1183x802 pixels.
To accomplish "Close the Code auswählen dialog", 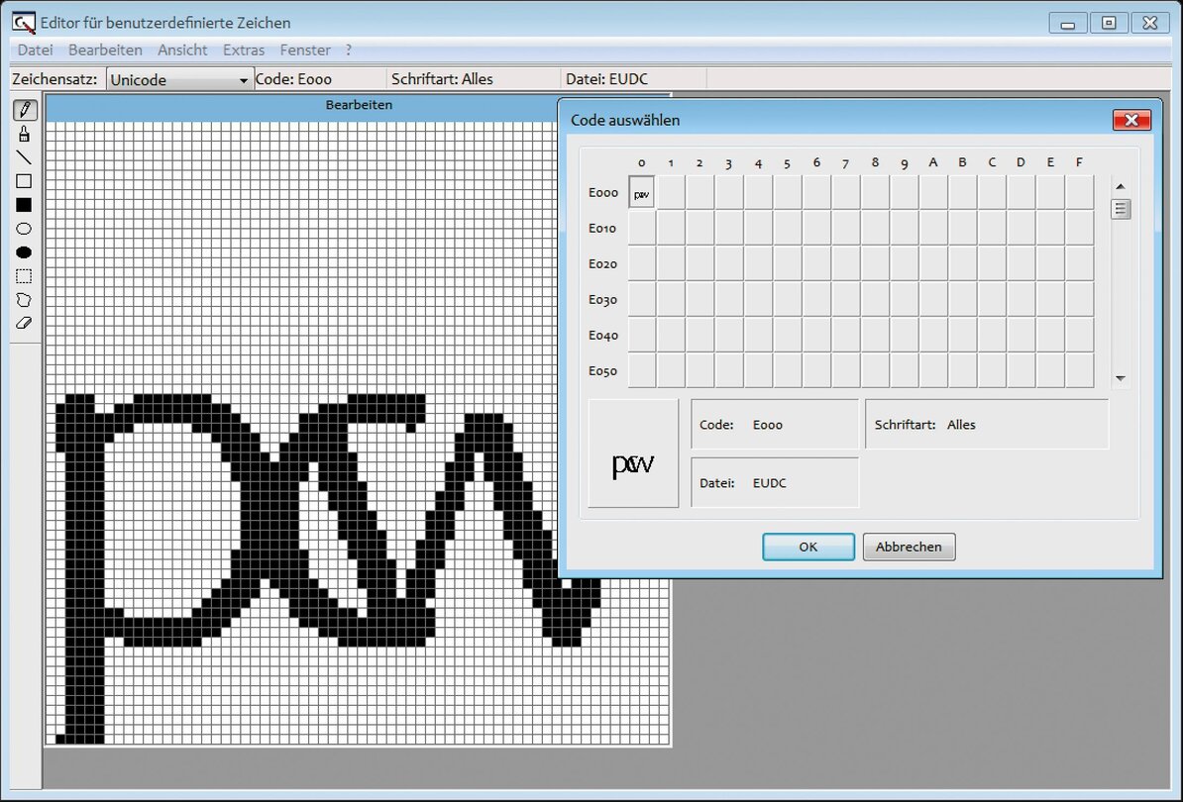I will 1130,121.
